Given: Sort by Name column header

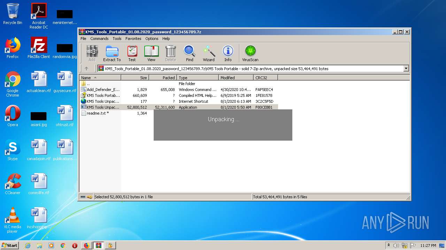Looking at the screenshot, I should point(100,78).
